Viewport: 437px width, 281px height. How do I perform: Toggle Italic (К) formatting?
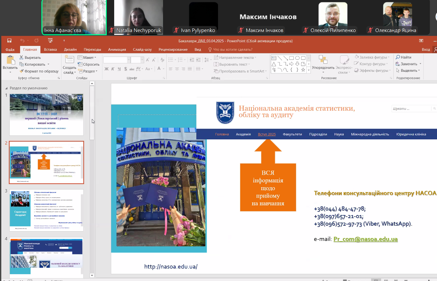(113, 69)
